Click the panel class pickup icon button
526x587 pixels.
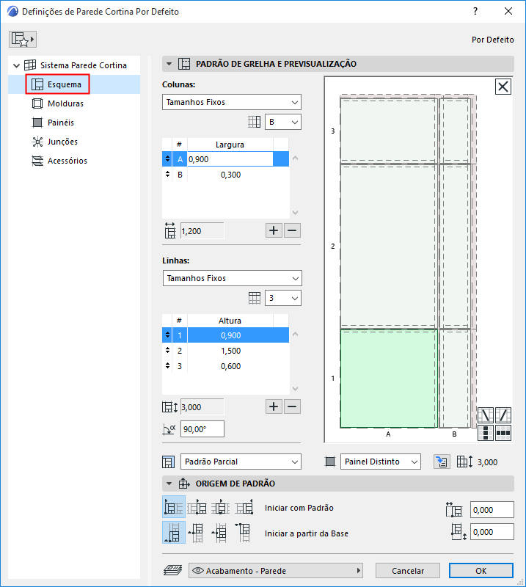click(x=442, y=462)
